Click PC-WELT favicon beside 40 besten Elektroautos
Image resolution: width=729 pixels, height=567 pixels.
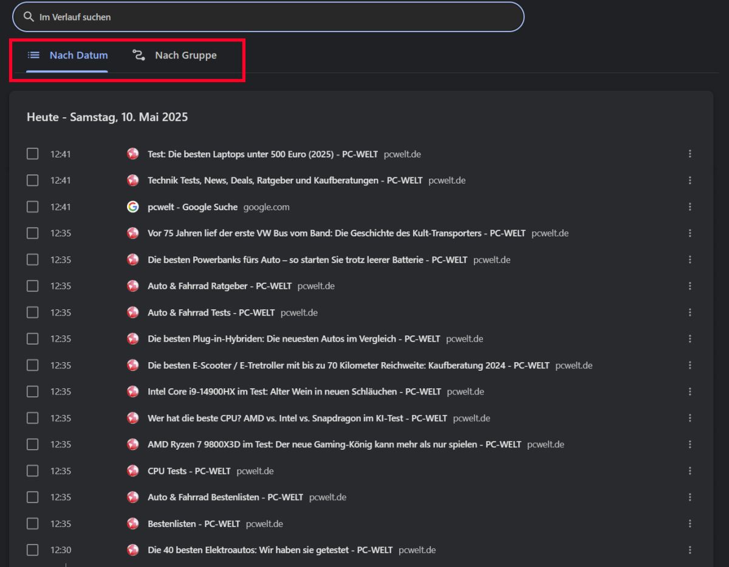click(132, 550)
